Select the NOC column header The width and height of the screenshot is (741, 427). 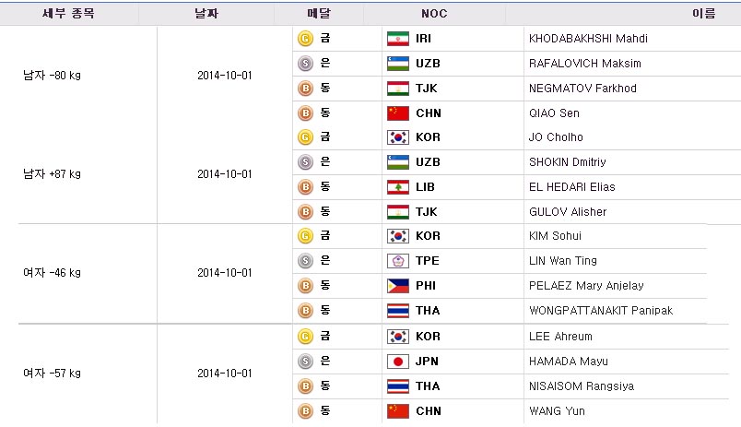tap(434, 14)
